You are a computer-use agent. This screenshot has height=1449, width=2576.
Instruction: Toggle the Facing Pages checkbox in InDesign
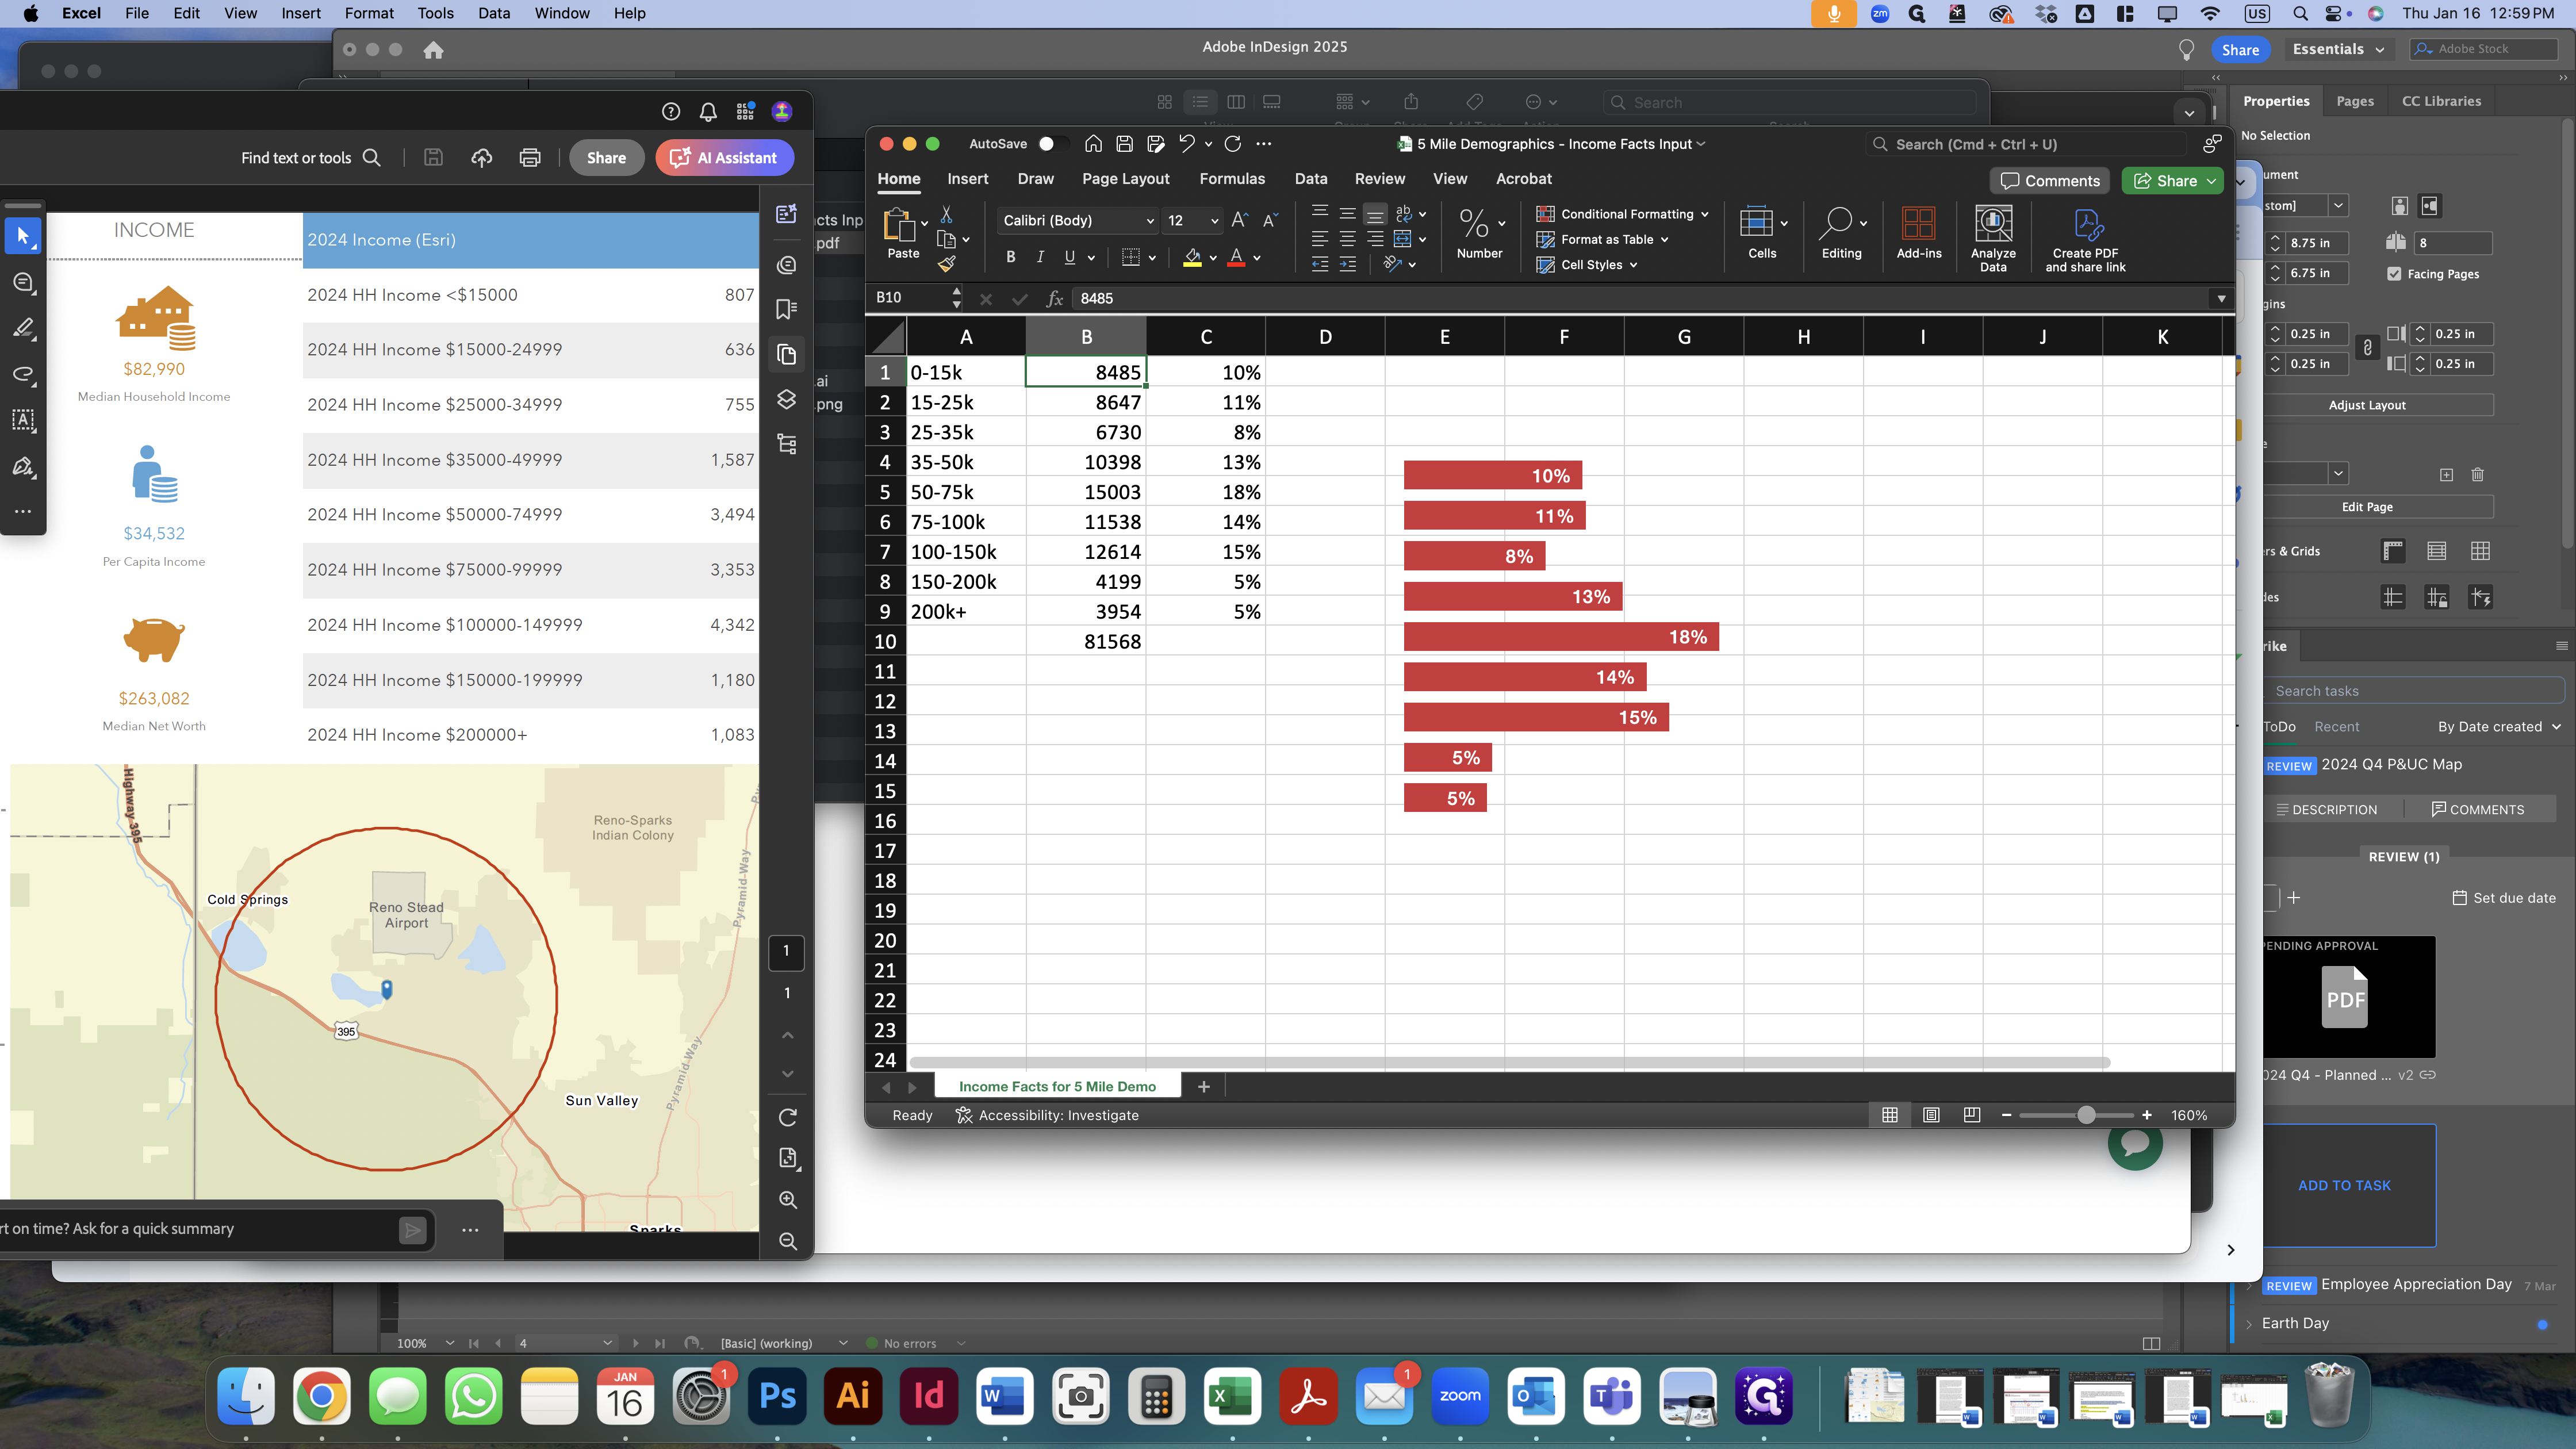2394,273
